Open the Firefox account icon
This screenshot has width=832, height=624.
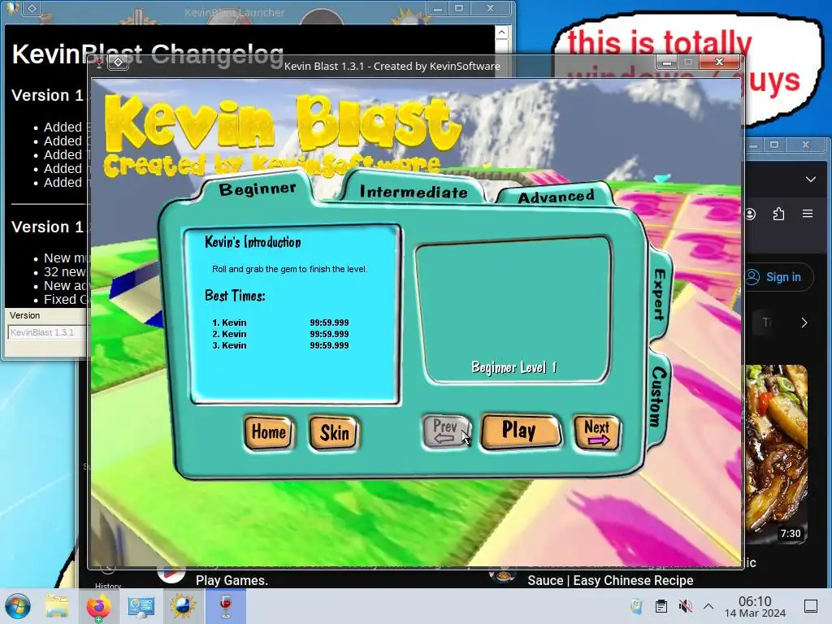[x=750, y=214]
